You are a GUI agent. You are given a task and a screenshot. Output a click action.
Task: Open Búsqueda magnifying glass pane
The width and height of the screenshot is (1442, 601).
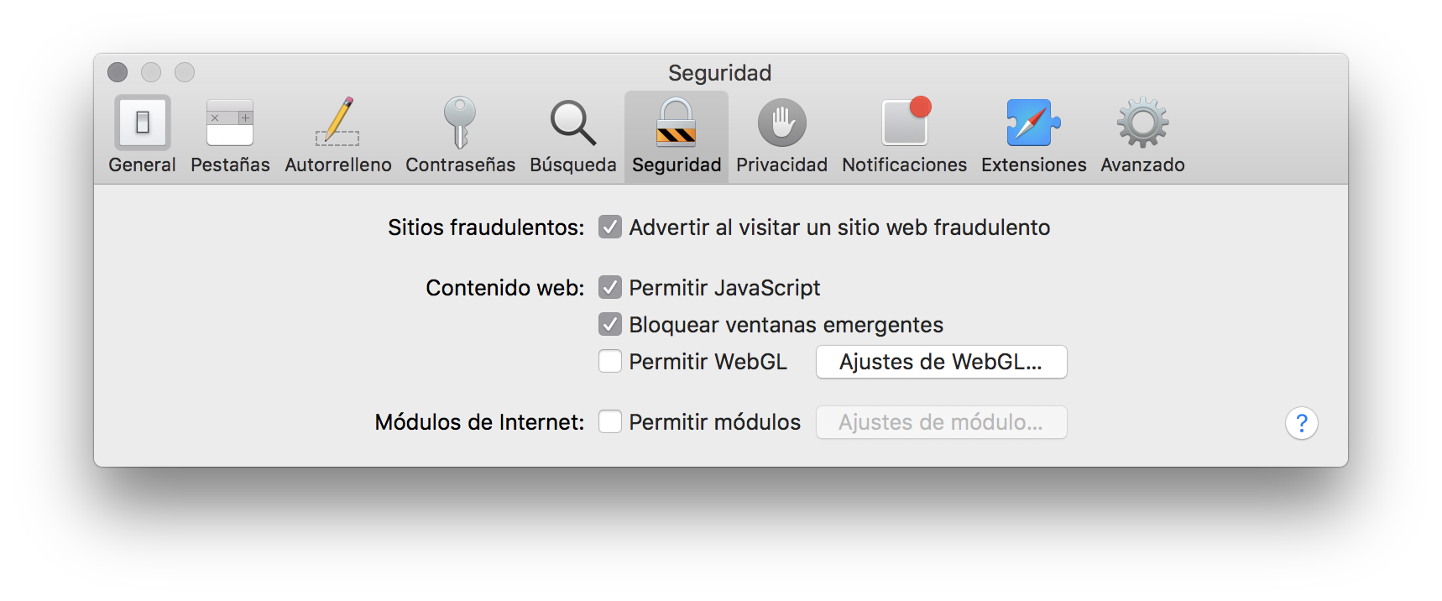[573, 136]
